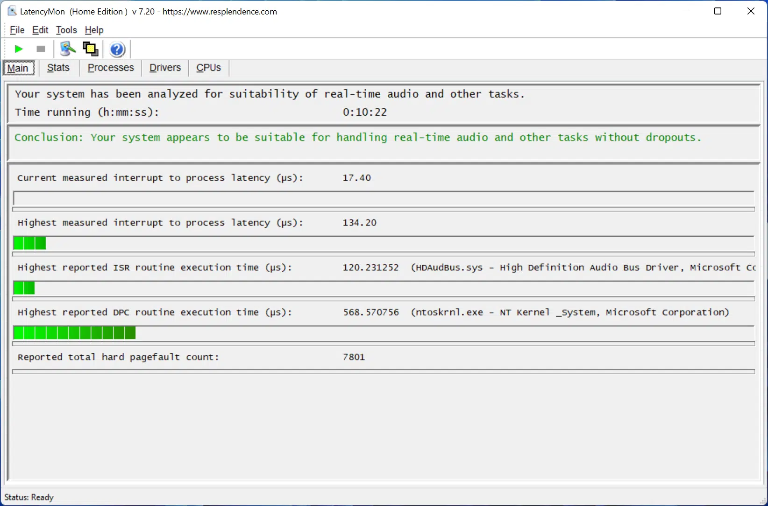Open the Tools menu
This screenshot has height=506, width=768.
coord(66,30)
